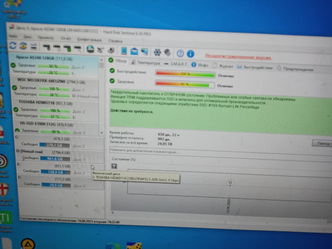Open the Отчёт menu
This screenshot has height=249, width=332.
click(x=66, y=38)
